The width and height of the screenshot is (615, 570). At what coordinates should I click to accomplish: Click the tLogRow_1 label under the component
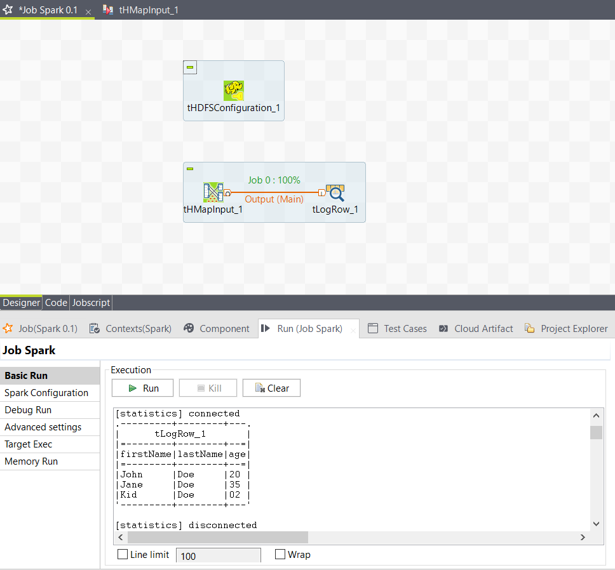click(x=335, y=209)
